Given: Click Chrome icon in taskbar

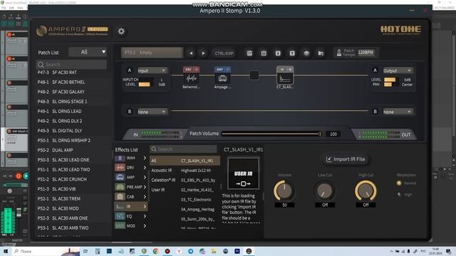Looking at the screenshot, I should (155, 251).
